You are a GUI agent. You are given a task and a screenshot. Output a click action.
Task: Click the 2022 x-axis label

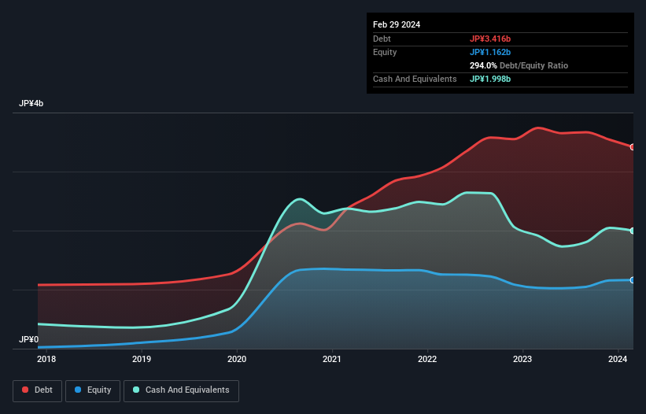427,359
